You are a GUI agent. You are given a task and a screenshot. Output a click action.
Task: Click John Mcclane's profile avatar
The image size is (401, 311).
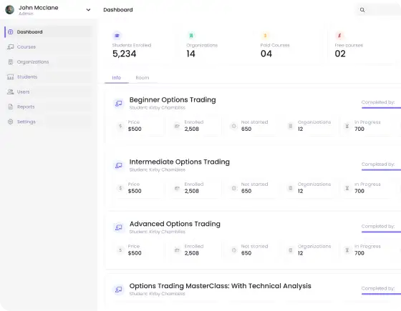[10, 10]
